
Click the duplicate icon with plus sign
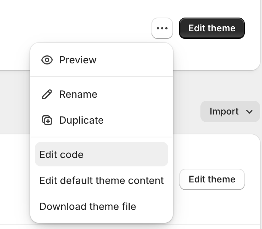(x=47, y=120)
